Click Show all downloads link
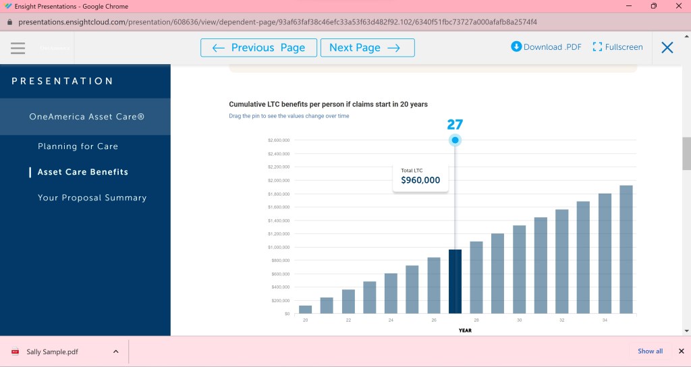This screenshot has width=691, height=367. point(650,351)
